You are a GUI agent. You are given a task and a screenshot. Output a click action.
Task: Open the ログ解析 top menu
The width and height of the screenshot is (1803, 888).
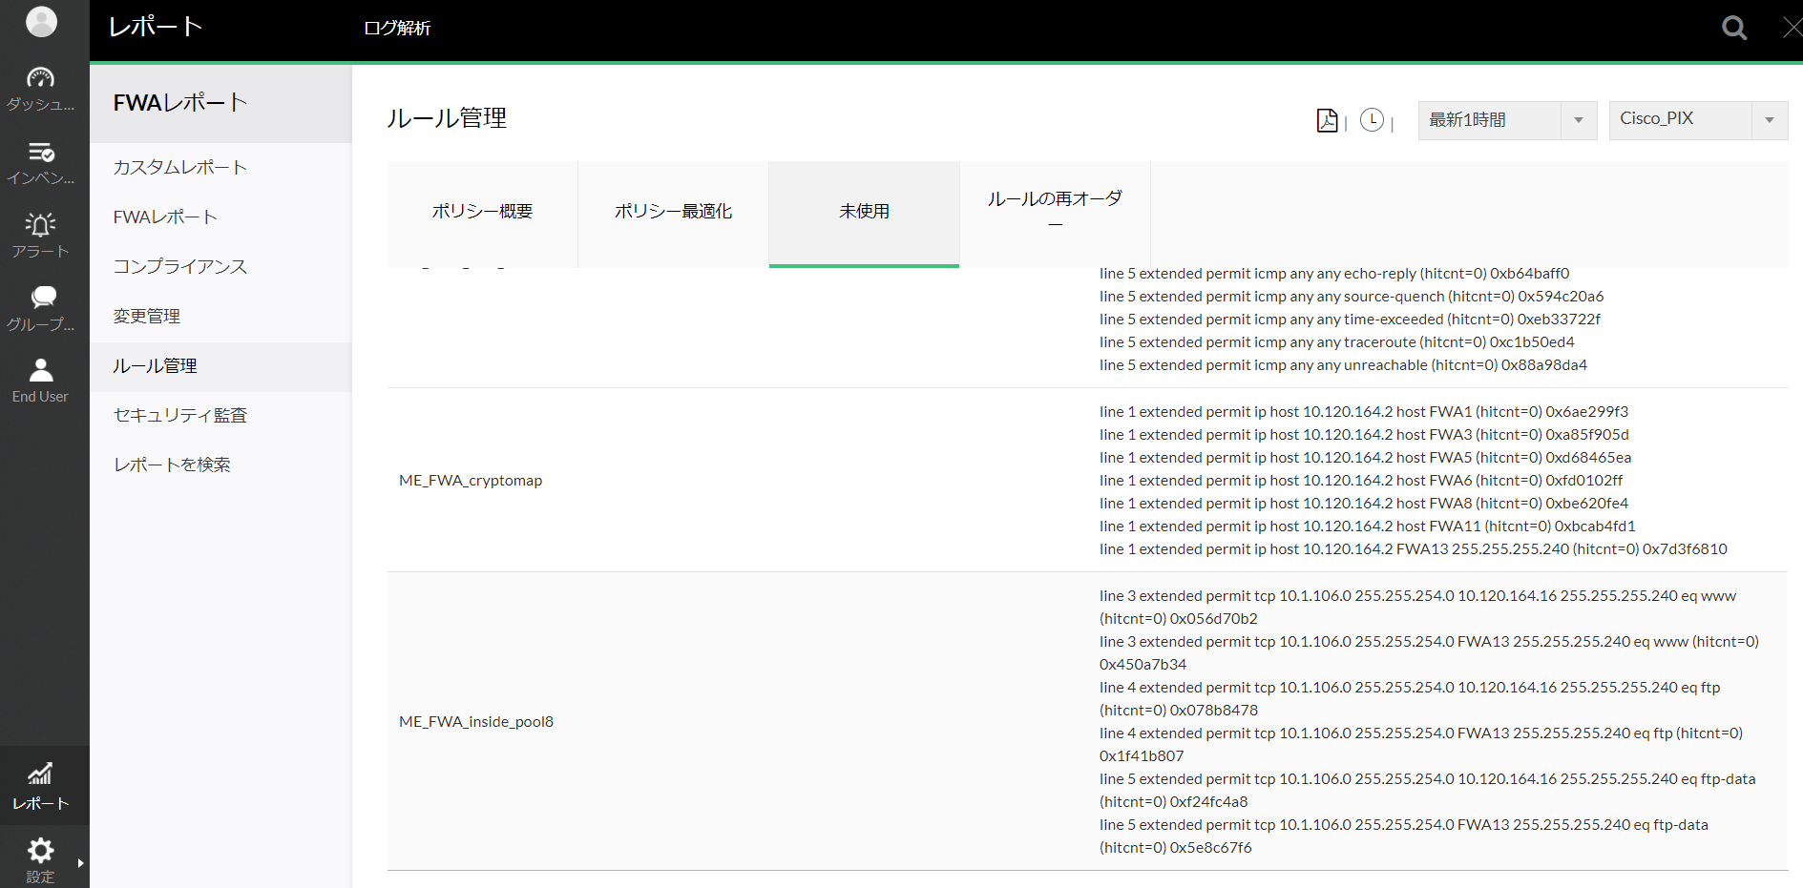397,29
